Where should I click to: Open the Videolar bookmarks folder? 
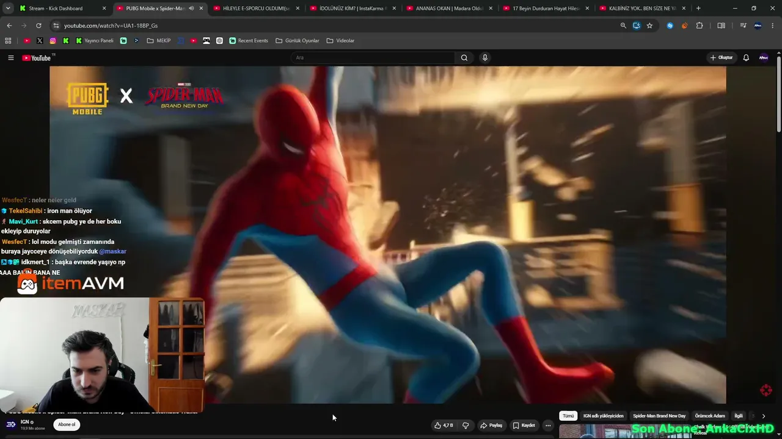pos(340,41)
